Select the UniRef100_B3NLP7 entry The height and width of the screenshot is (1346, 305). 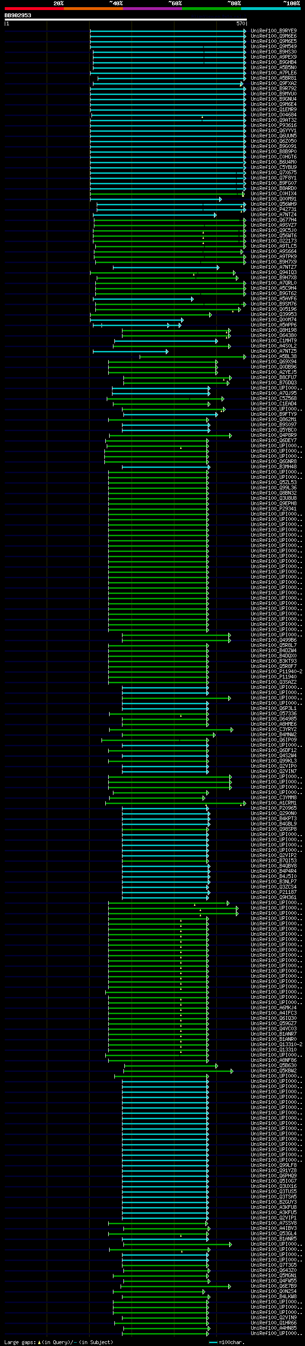pos(273,881)
